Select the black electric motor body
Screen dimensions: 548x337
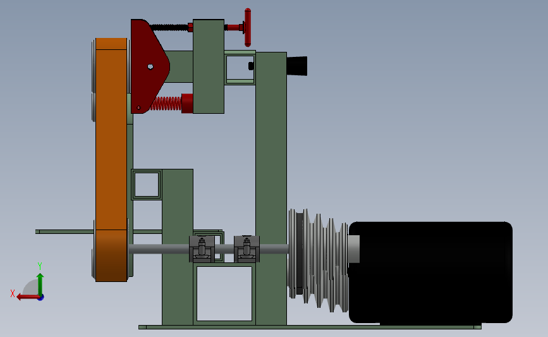tap(430, 272)
